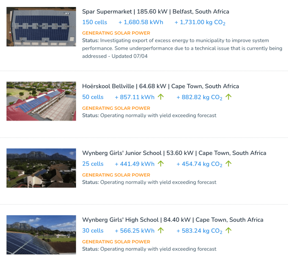Open Hoërskool Bellville aerial photo thumbnail
The height and width of the screenshot is (263, 288).
click(41, 101)
